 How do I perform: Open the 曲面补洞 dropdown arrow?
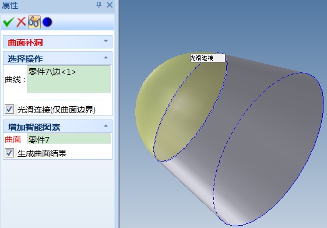[x=106, y=41]
